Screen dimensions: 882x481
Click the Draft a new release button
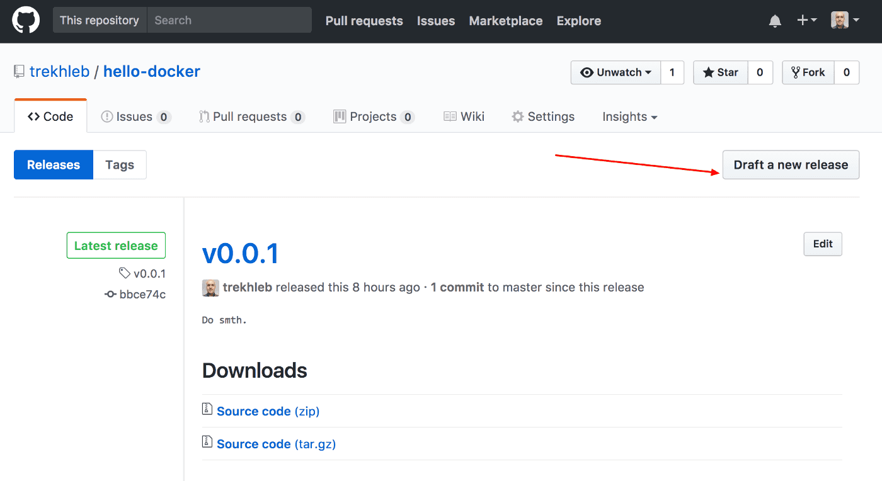point(791,164)
